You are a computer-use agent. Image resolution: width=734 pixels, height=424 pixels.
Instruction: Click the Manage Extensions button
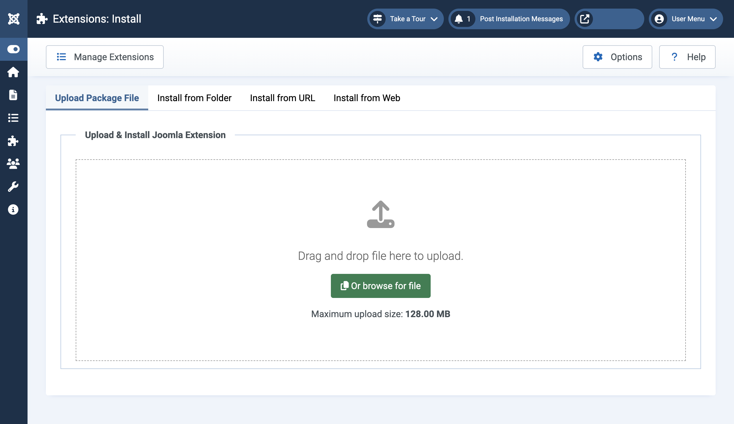pos(105,57)
